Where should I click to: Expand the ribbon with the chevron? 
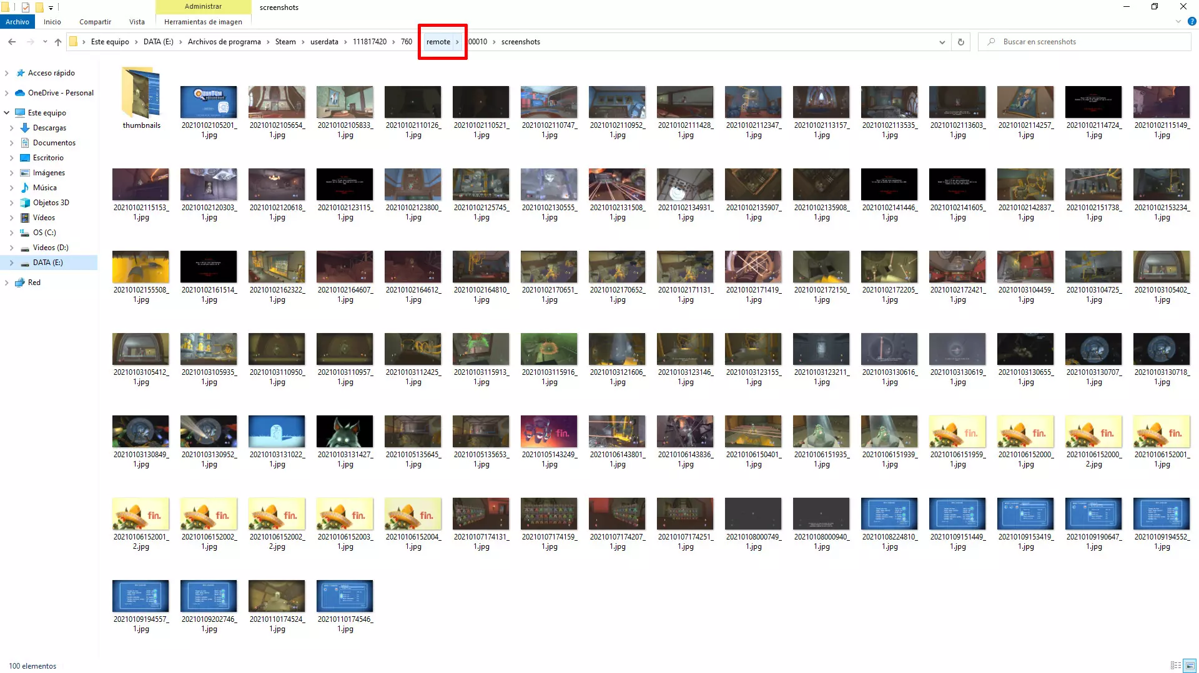1178,22
